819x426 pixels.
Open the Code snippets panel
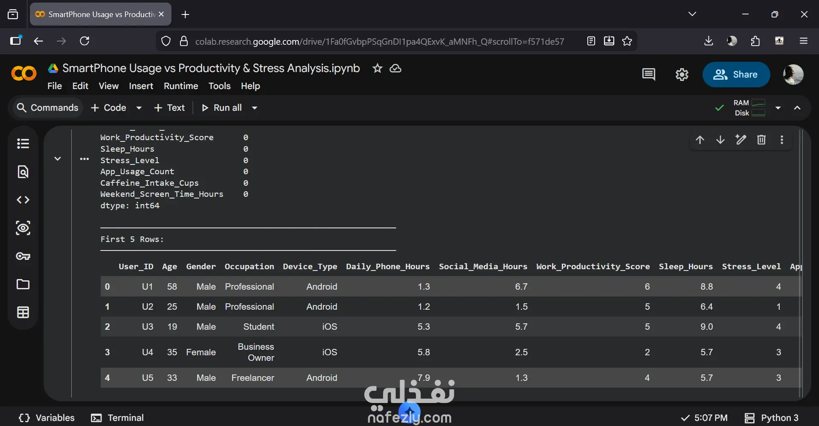tap(23, 200)
